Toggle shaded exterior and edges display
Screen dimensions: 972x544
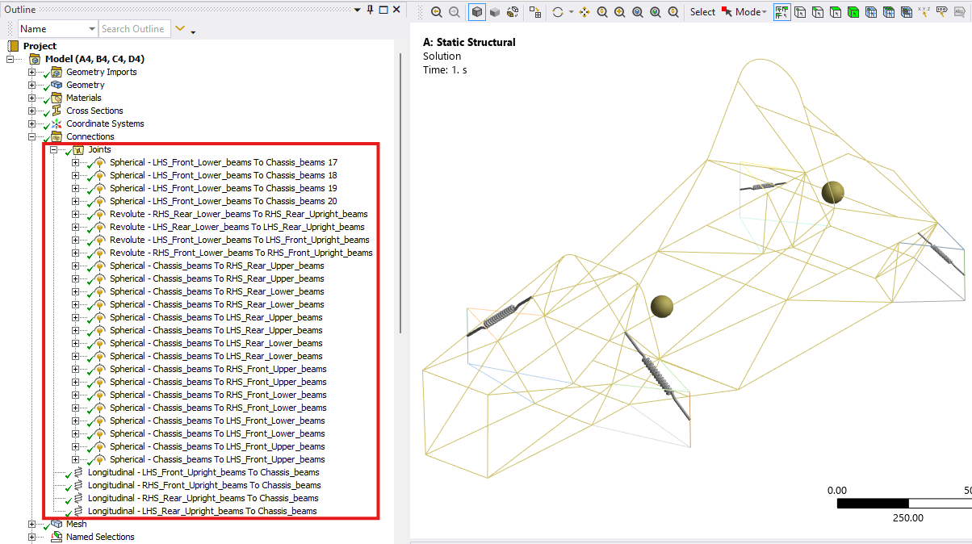tap(477, 12)
